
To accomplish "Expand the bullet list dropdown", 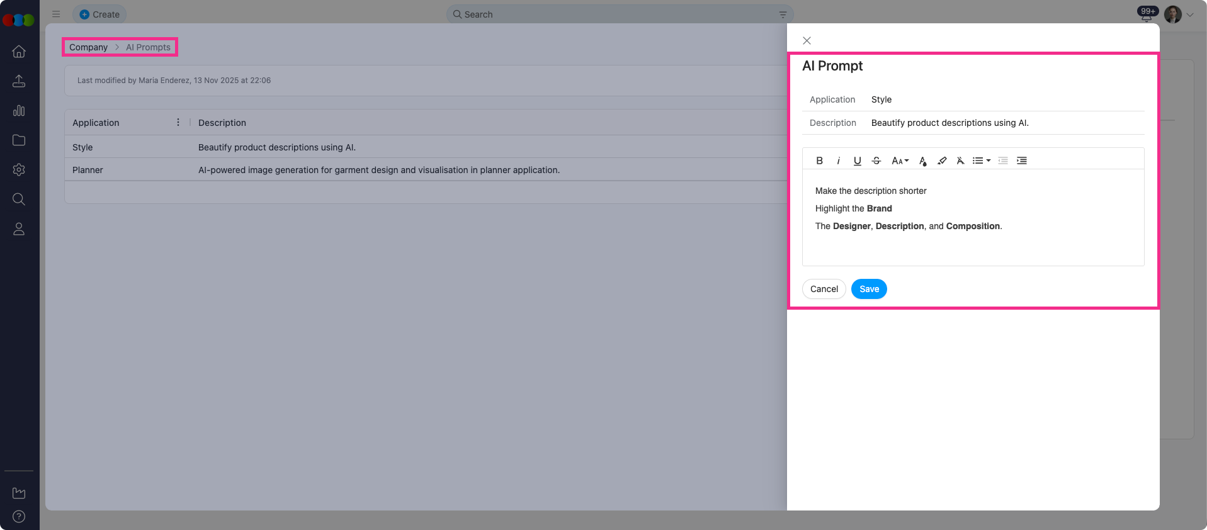I will (x=981, y=161).
